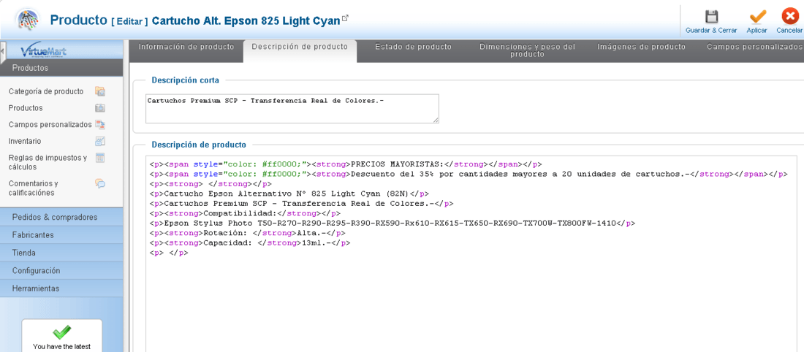Open Comentarios y calificaciónes link
804x352 pixels.
[34, 188]
